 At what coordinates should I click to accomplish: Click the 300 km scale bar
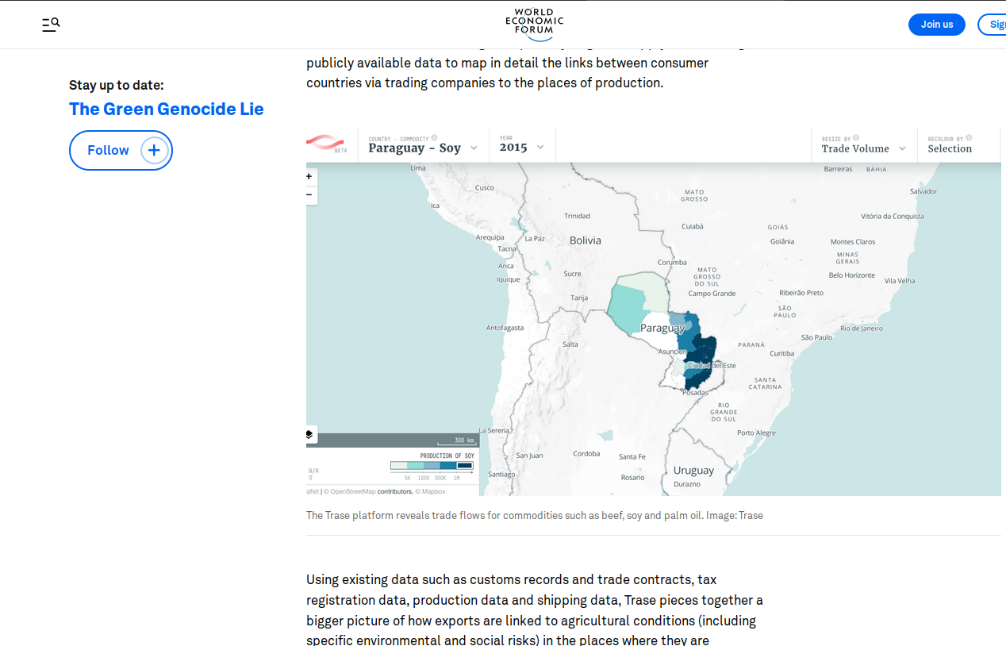pos(458,441)
